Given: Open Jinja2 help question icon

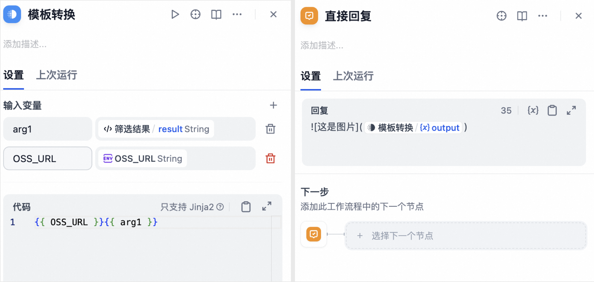Looking at the screenshot, I should tap(220, 207).
